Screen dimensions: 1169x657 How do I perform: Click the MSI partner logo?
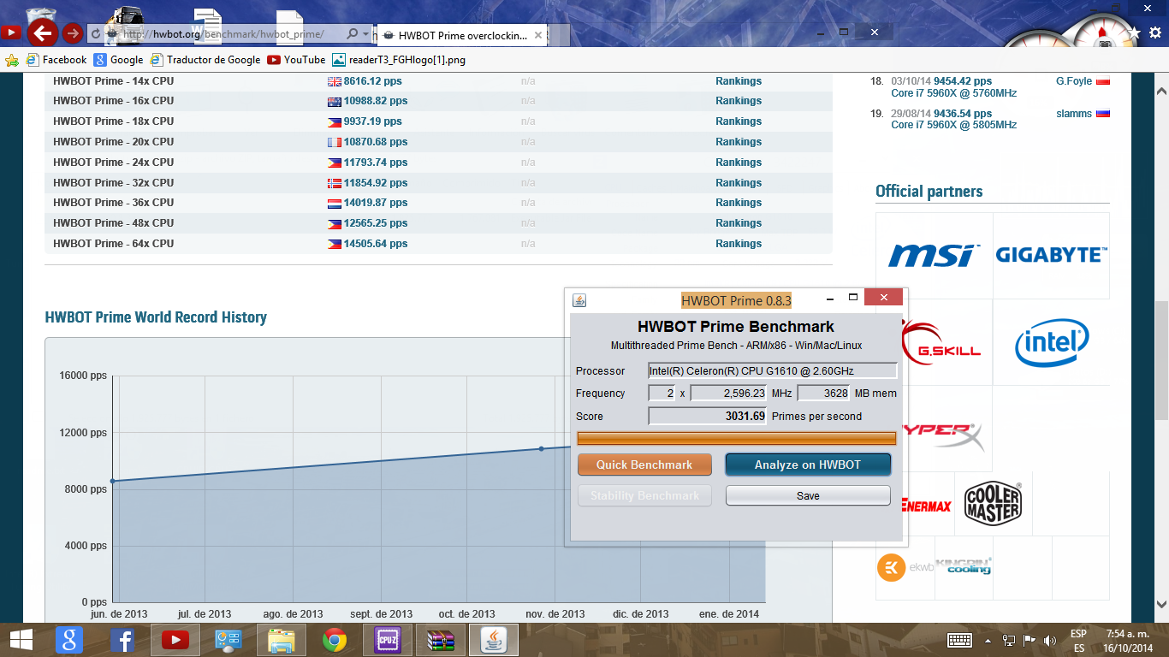934,255
